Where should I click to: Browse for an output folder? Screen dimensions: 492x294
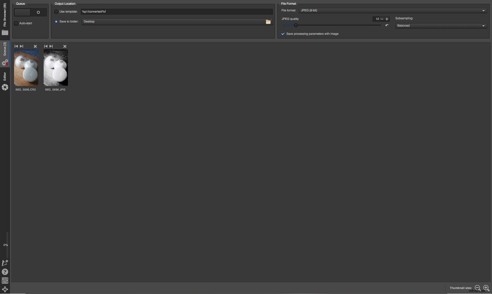pyautogui.click(x=268, y=22)
